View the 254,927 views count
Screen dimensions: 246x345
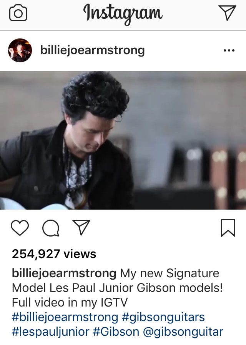point(54,254)
